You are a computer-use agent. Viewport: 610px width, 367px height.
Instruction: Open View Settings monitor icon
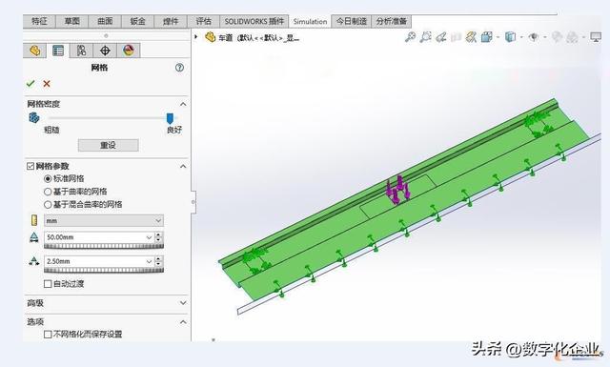[596, 37]
